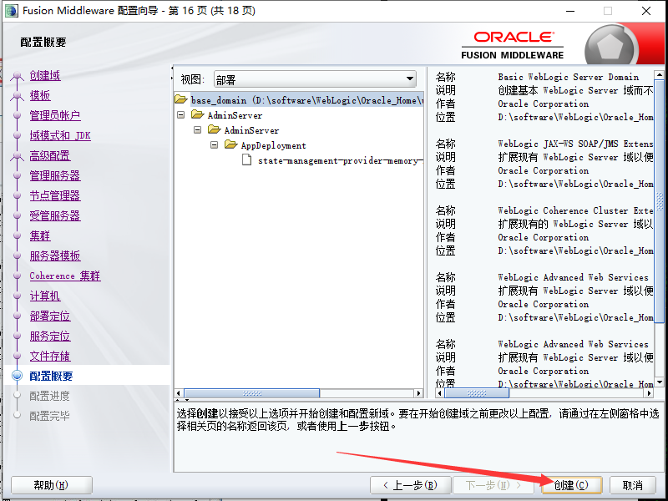Open 服务定位 step link
Image resolution: width=668 pixels, height=501 pixels.
pyautogui.click(x=50, y=336)
